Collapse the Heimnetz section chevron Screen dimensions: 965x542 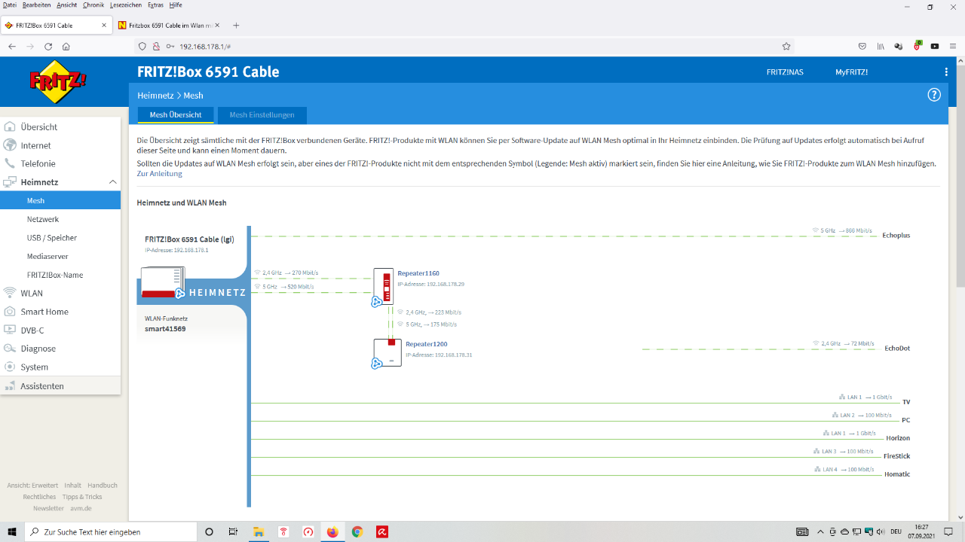[112, 182]
